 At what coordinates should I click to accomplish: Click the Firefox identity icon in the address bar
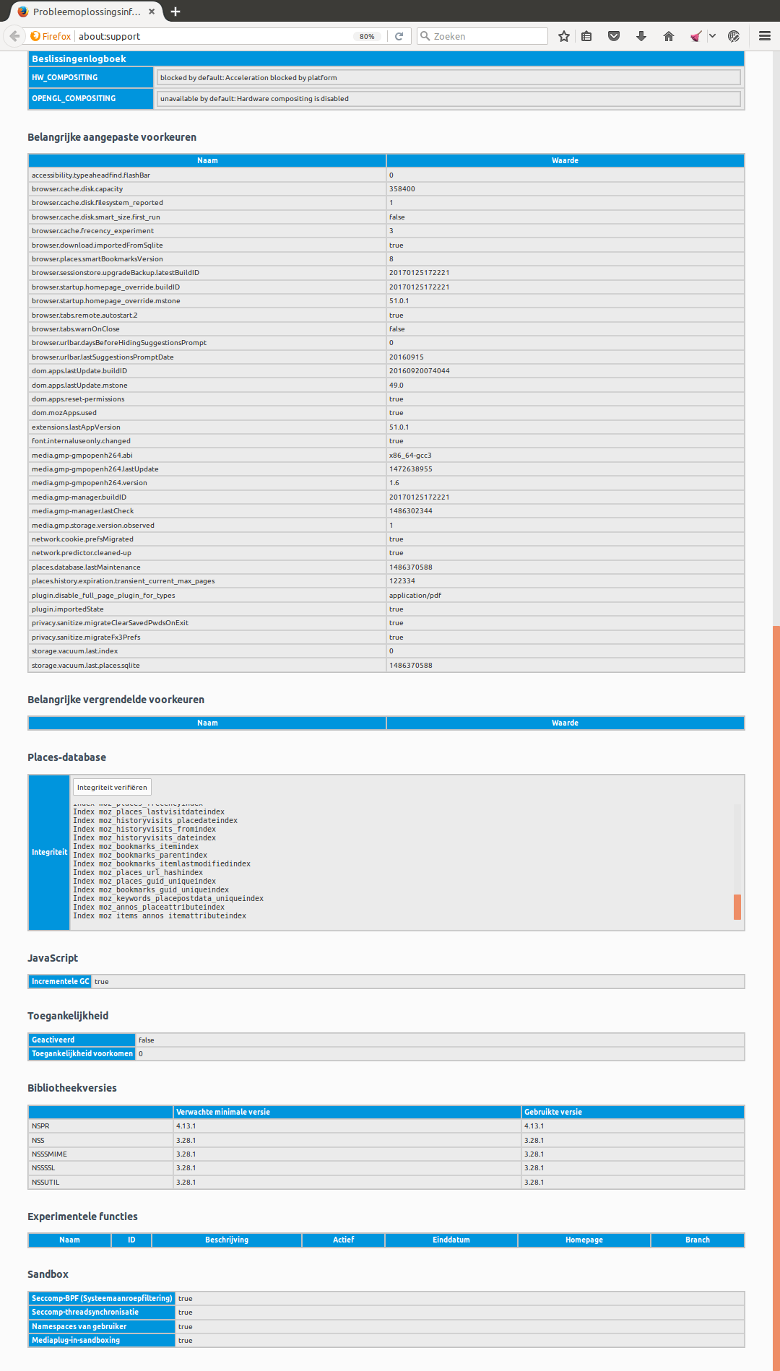coord(51,36)
